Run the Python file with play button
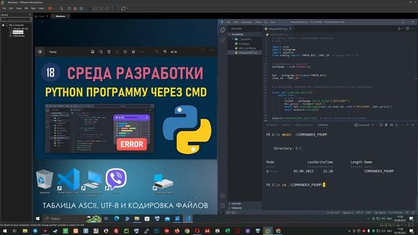Screen dimensions: 418x235 click(x=399, y=29)
